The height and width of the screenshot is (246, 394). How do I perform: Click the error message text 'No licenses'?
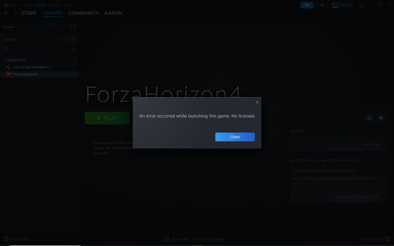pos(243,116)
